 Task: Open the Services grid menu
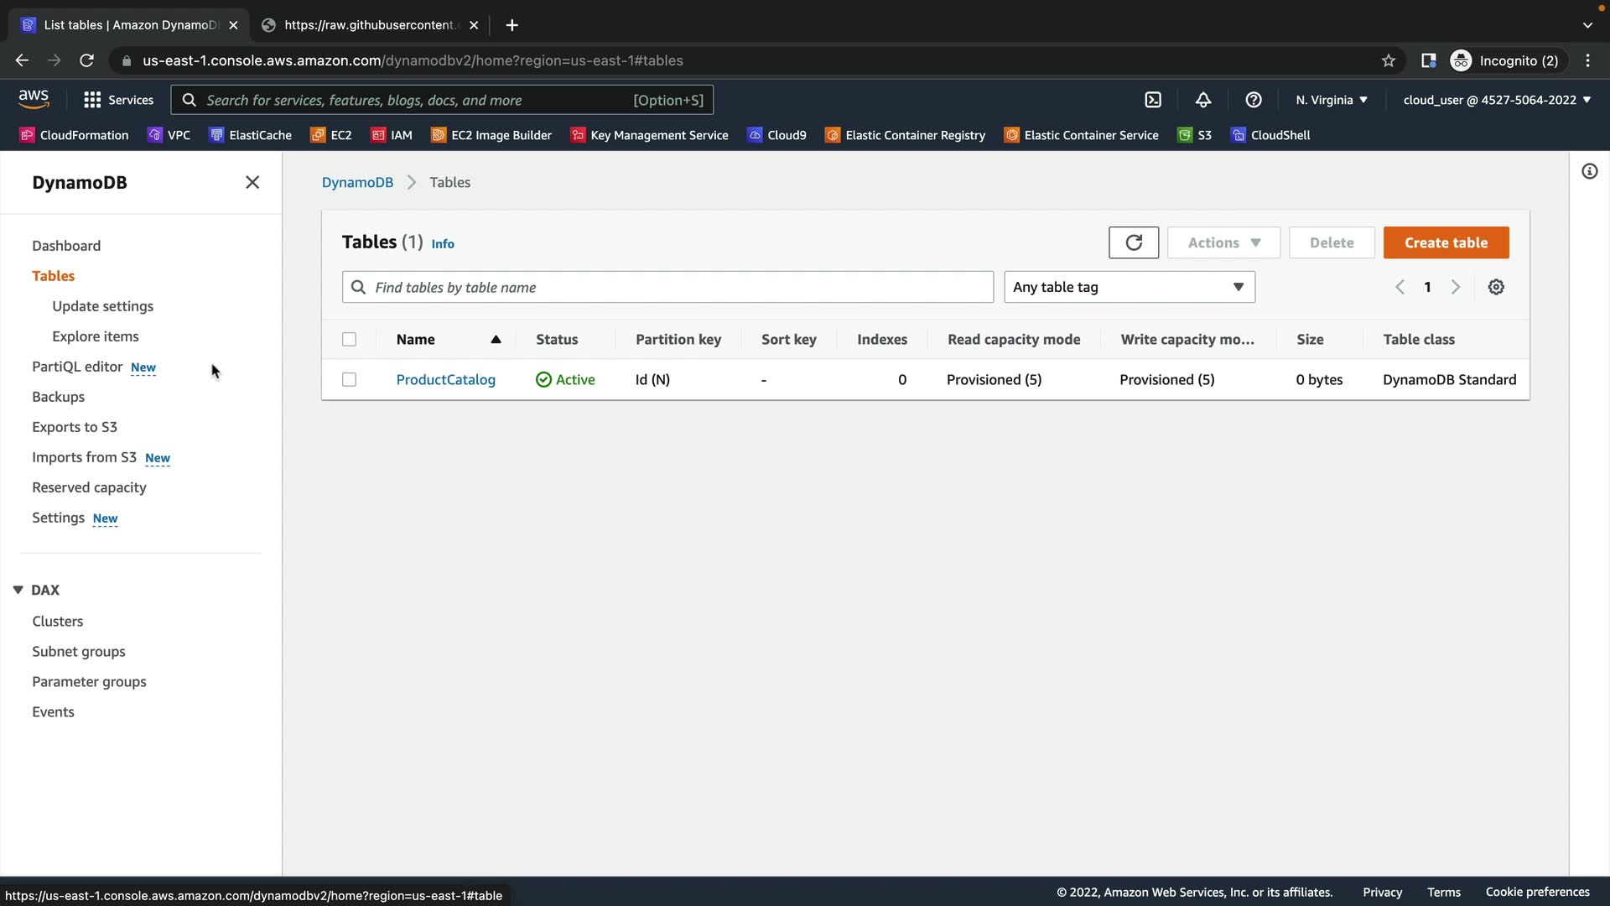click(x=118, y=100)
